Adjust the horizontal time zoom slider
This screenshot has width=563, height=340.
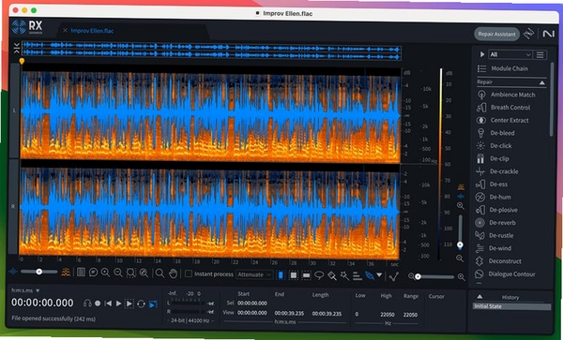point(436,276)
